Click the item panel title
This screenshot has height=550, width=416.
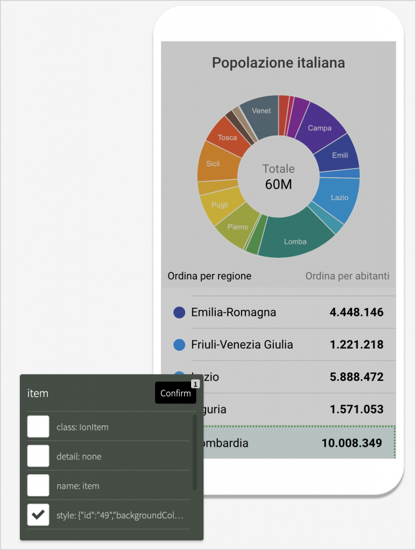point(38,393)
